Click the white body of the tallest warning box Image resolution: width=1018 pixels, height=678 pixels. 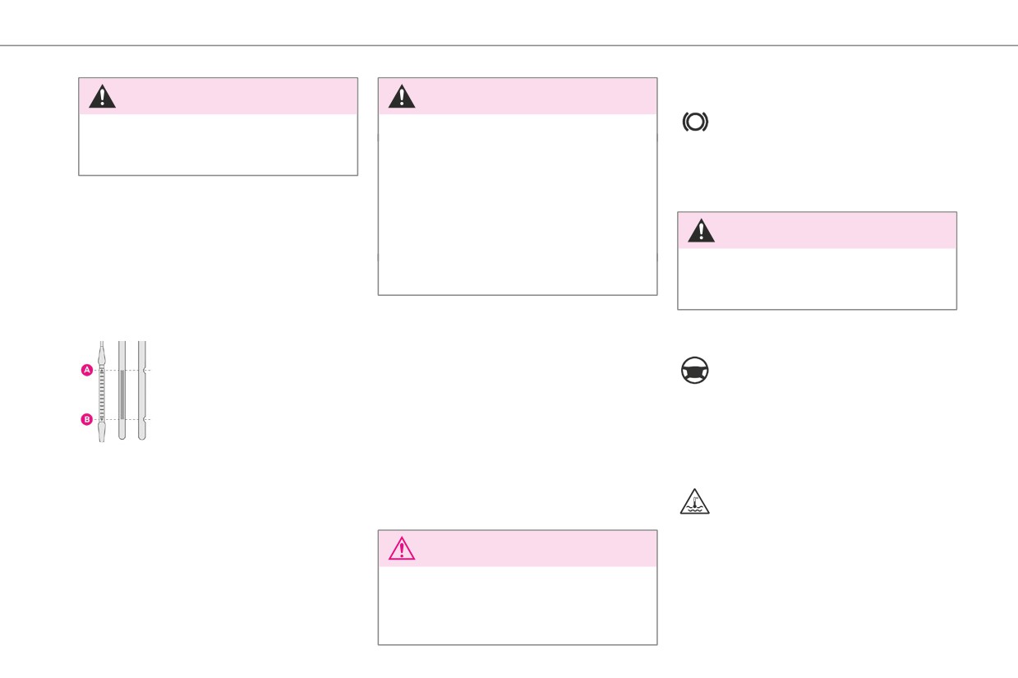pos(518,204)
